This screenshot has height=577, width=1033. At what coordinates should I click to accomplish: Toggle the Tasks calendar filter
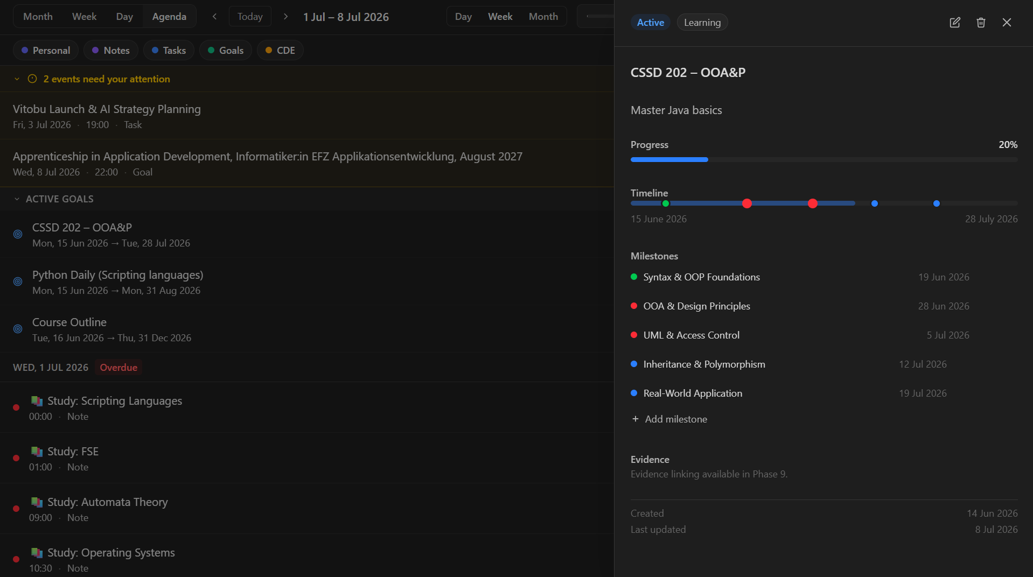(169, 50)
